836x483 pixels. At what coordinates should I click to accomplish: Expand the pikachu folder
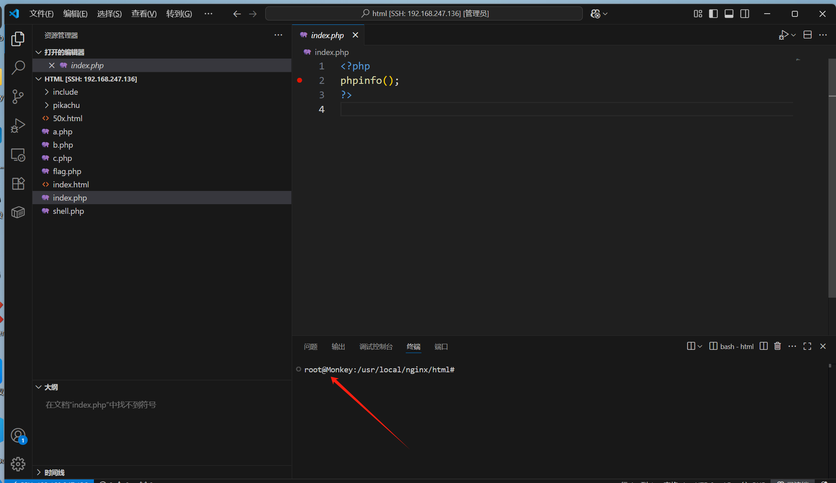pyautogui.click(x=66, y=105)
